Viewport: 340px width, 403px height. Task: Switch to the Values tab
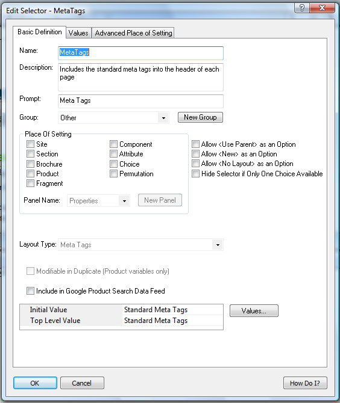click(x=78, y=33)
